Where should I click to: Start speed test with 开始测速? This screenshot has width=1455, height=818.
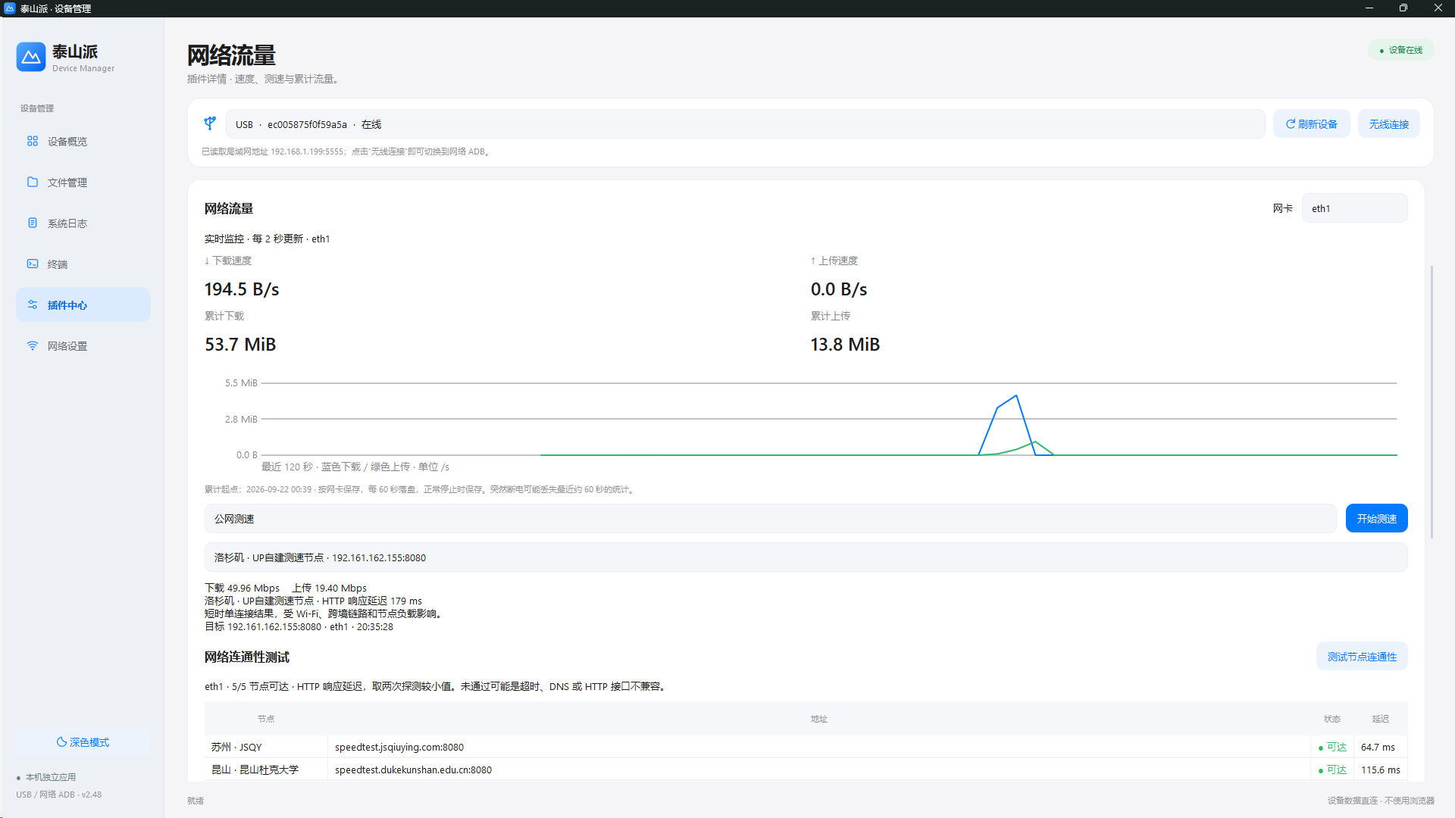pos(1376,519)
